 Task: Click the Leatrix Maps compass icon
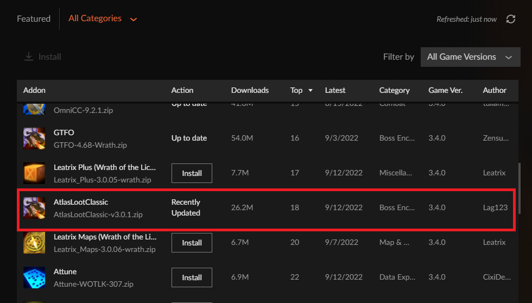(x=34, y=243)
